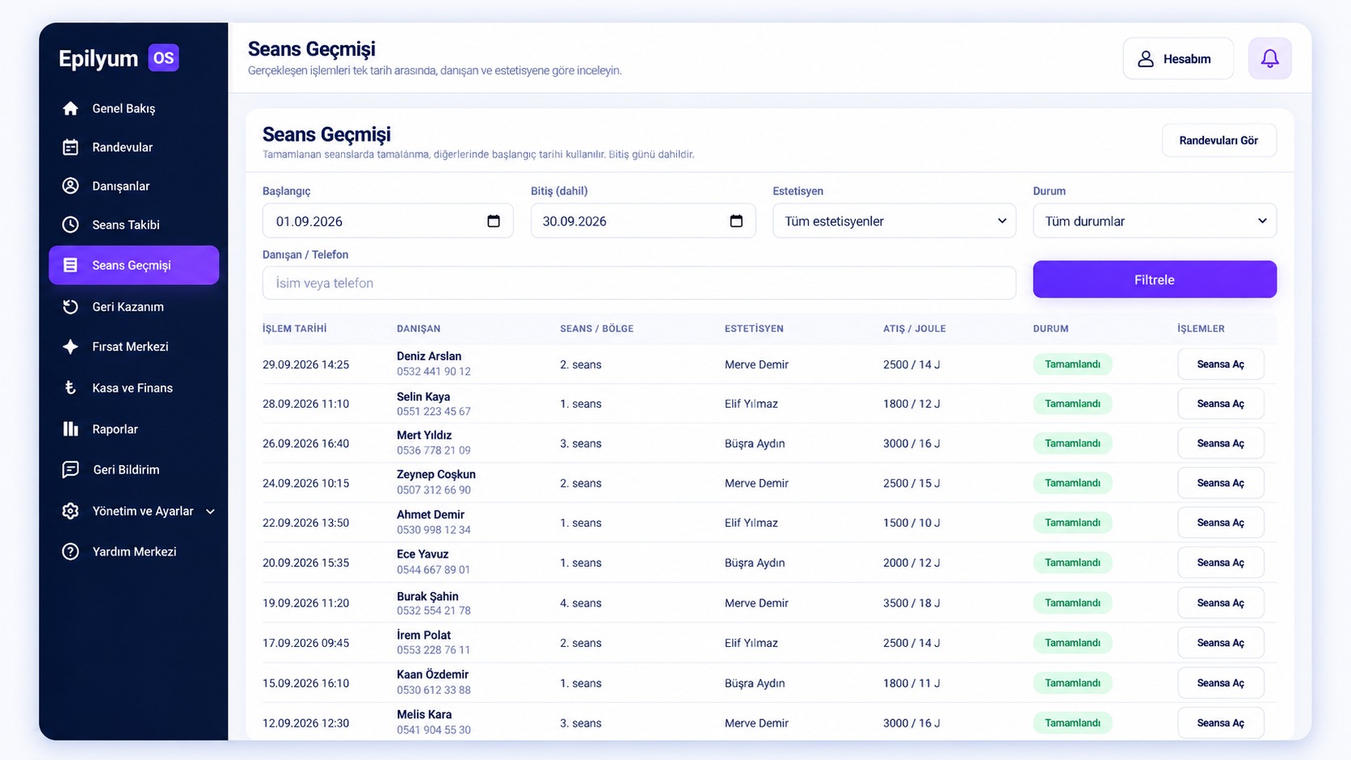Click the Kasa ve Finans lira icon

pyautogui.click(x=70, y=388)
